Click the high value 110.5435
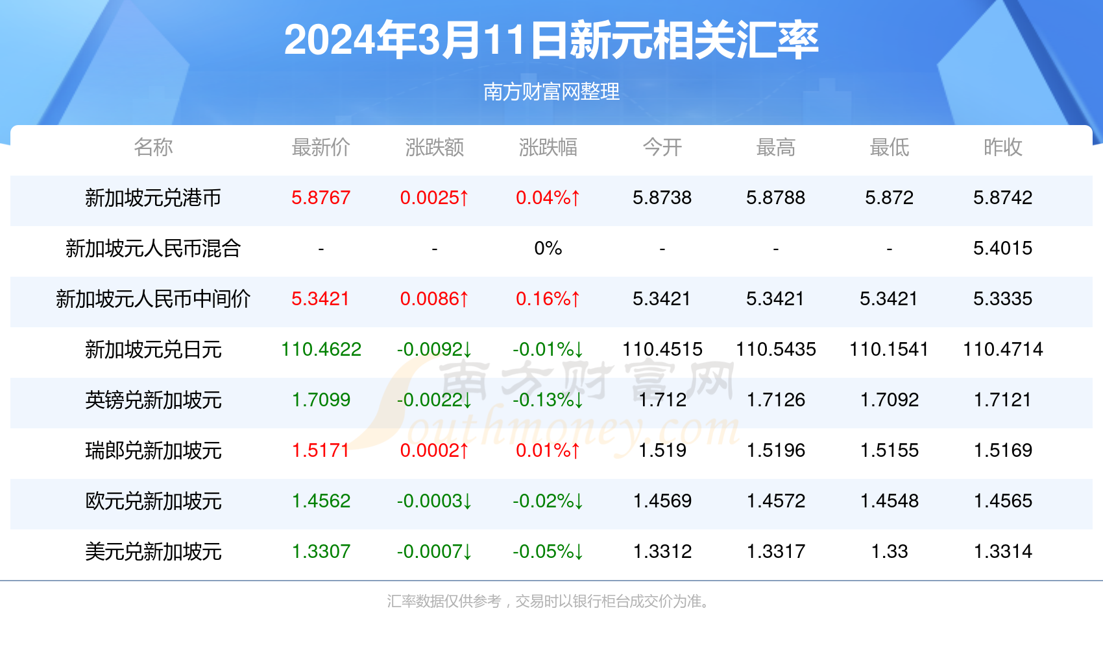The height and width of the screenshot is (648, 1103). (x=776, y=349)
